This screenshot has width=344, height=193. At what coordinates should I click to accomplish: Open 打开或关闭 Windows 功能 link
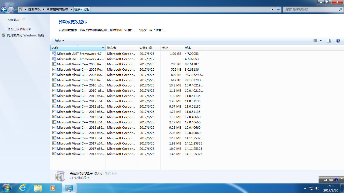25,35
